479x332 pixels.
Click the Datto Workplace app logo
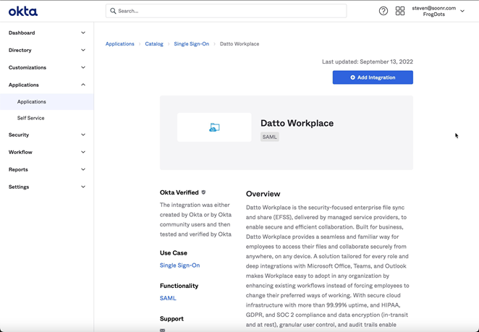[214, 127]
